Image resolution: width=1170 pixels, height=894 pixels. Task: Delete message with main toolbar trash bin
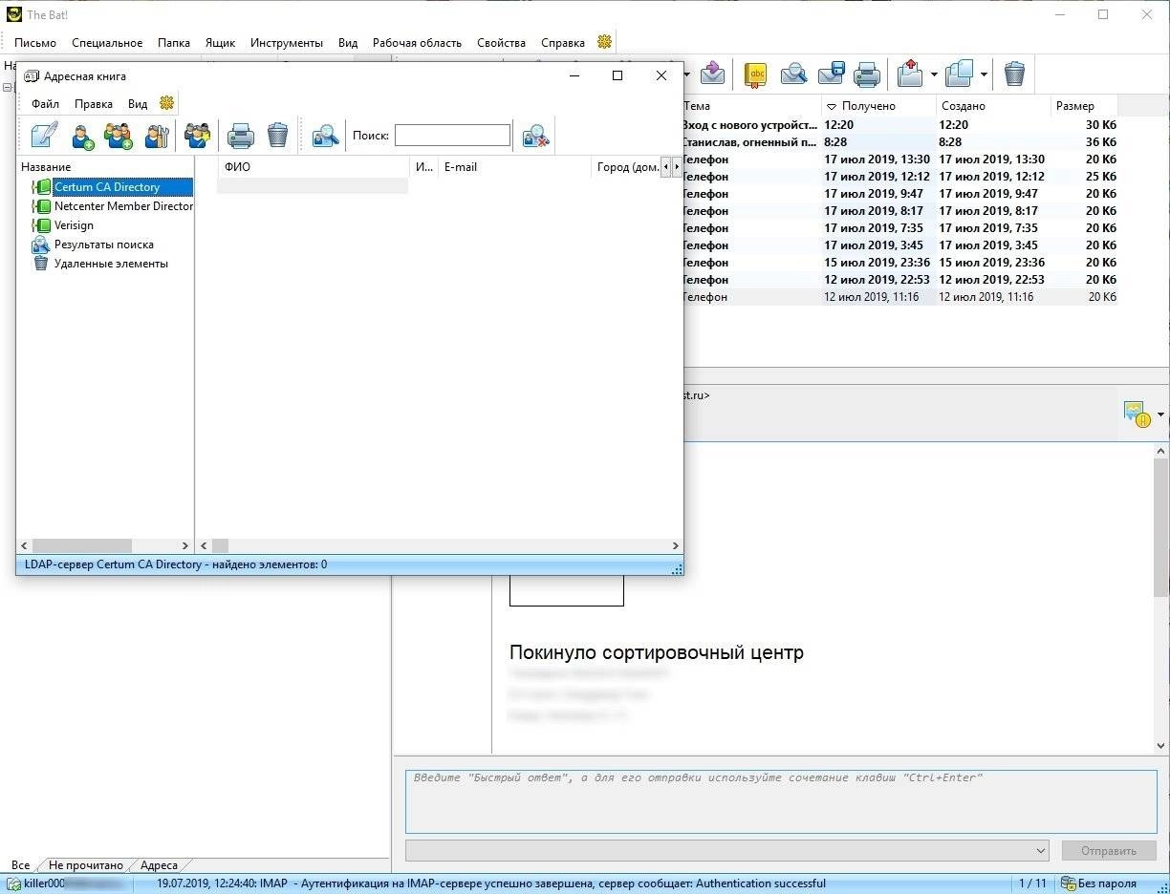click(x=1014, y=74)
